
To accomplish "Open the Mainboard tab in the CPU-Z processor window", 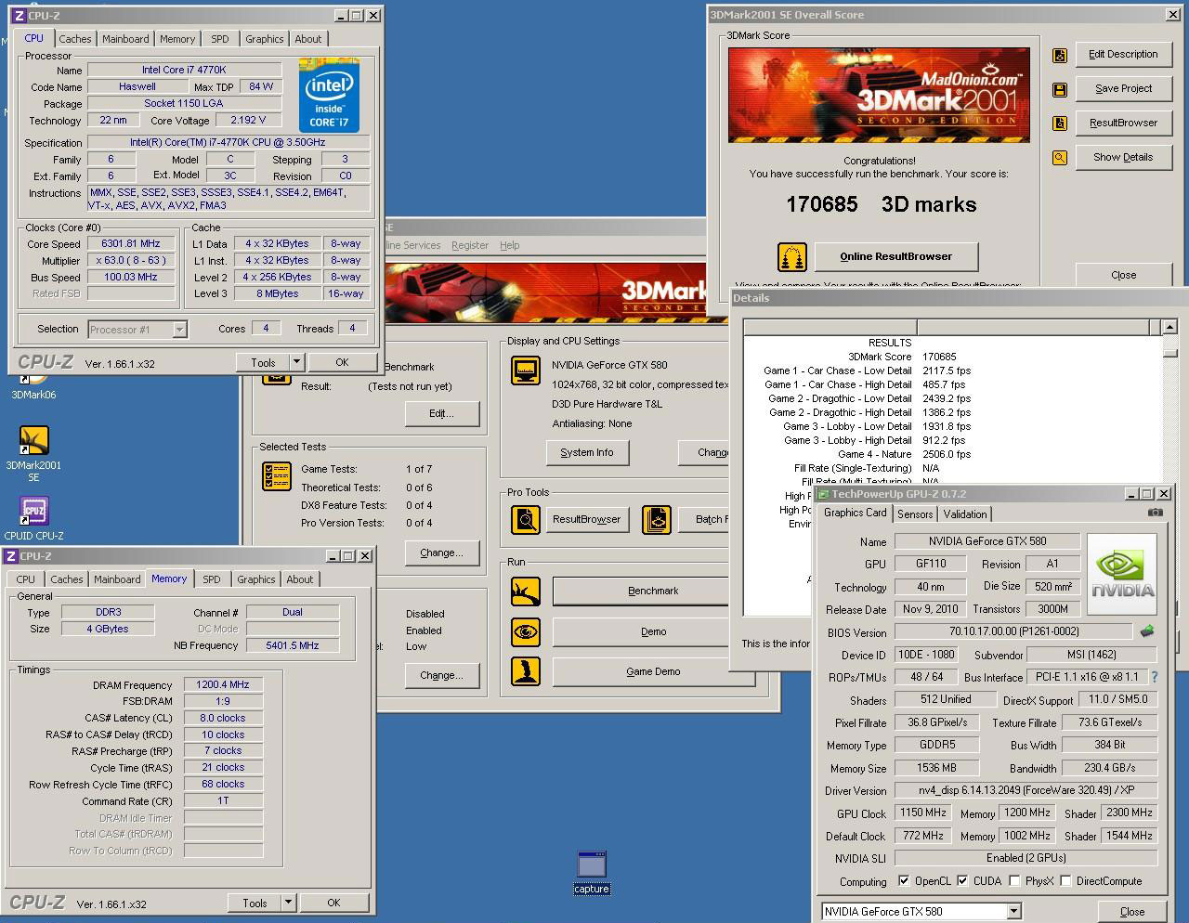I will tap(125, 39).
